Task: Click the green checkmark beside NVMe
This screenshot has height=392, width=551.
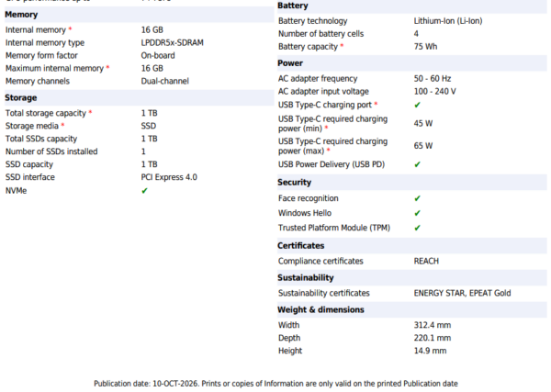Action: (x=144, y=191)
